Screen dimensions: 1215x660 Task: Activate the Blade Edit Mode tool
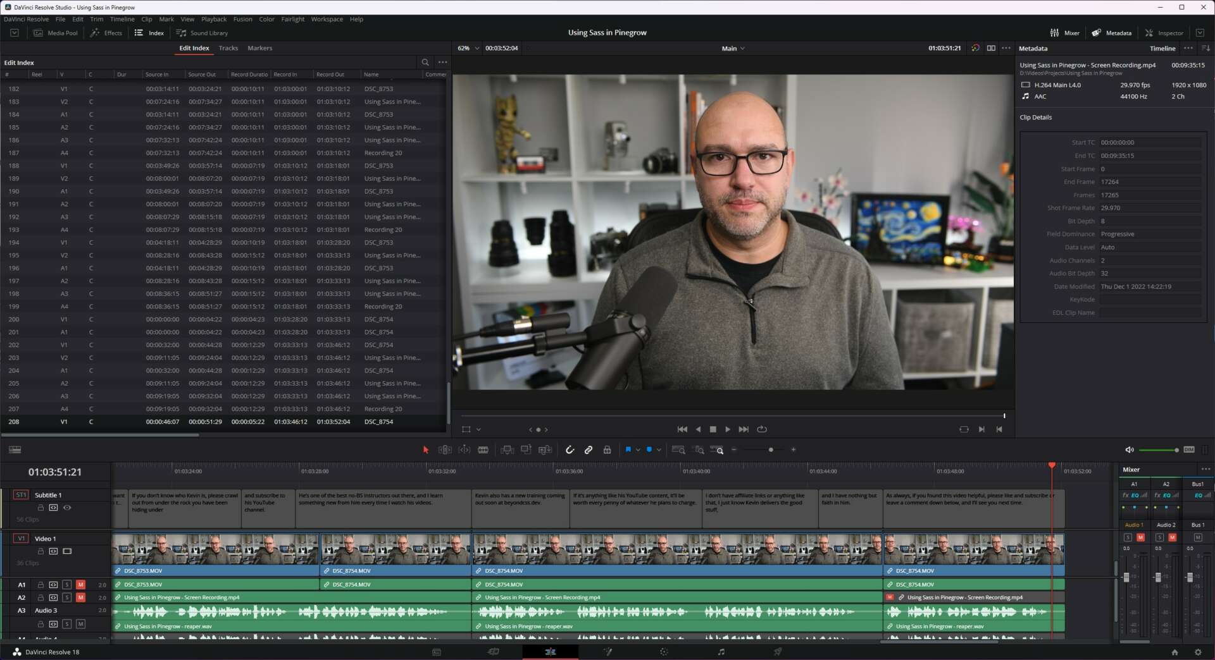[483, 449]
